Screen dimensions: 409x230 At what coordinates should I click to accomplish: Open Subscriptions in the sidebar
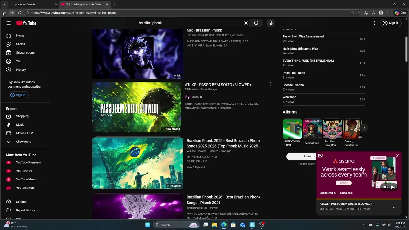pos(26,53)
